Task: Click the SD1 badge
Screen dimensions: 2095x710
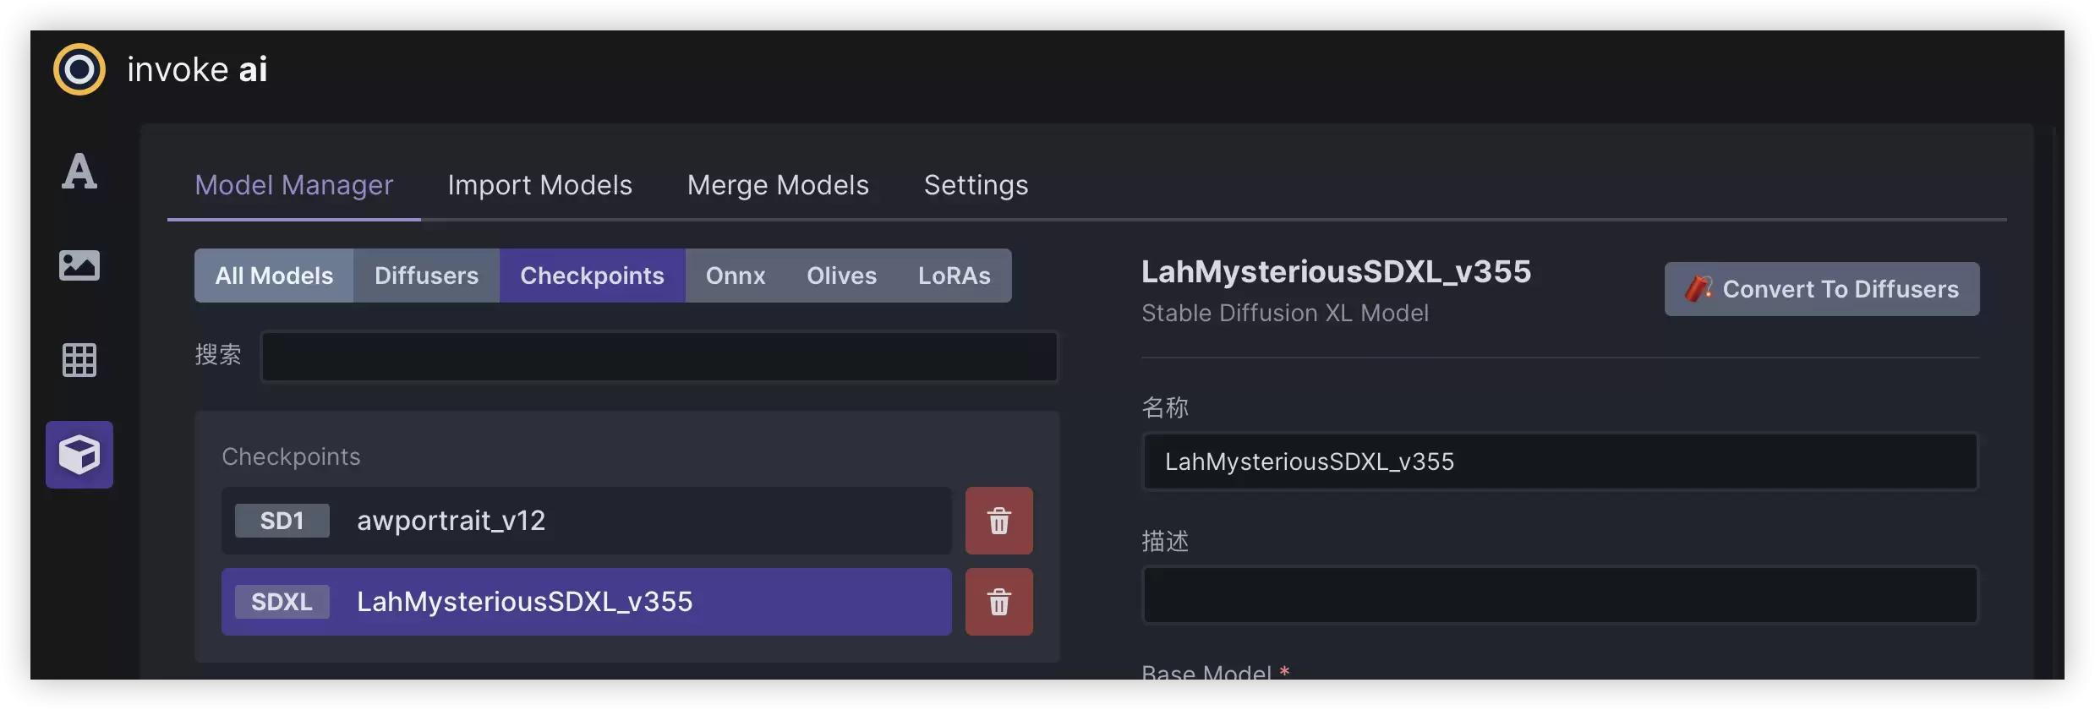Action: pyautogui.click(x=282, y=521)
